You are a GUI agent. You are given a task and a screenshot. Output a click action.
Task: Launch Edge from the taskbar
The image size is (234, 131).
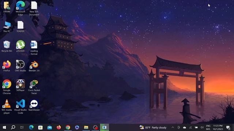[31, 127]
